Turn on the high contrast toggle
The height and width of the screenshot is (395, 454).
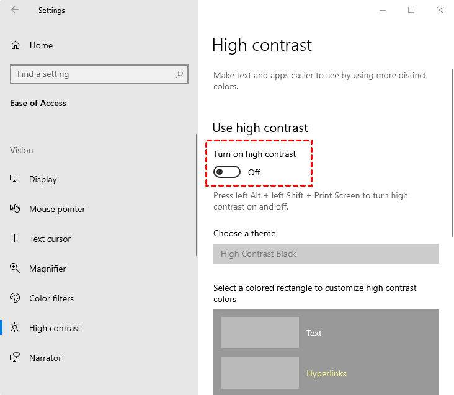click(x=227, y=172)
